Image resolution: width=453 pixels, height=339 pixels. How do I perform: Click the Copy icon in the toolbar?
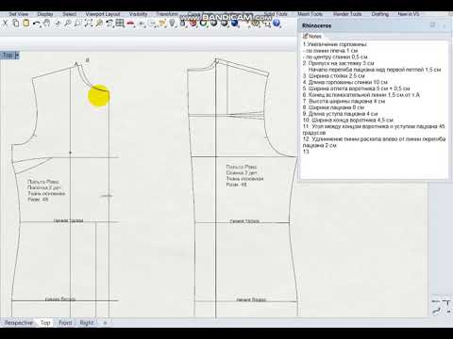coord(15,24)
